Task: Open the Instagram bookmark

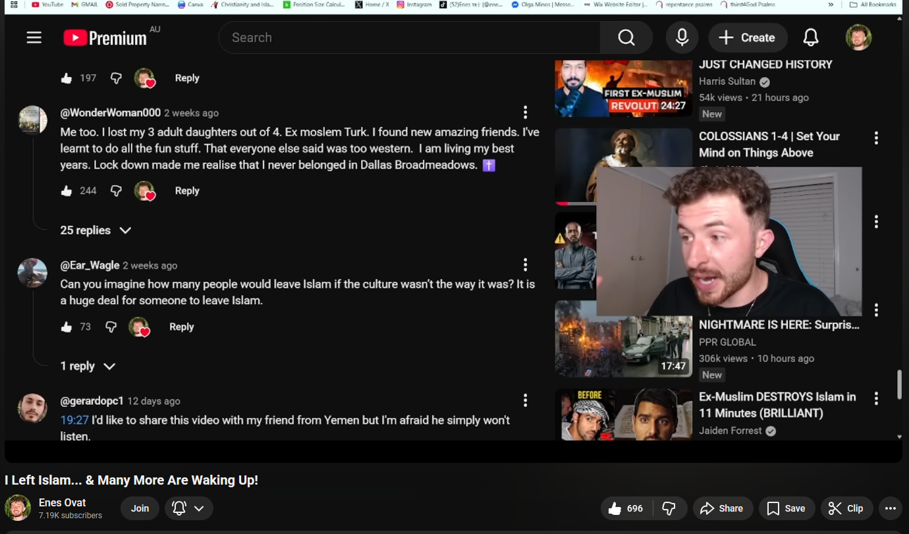Action: click(414, 5)
